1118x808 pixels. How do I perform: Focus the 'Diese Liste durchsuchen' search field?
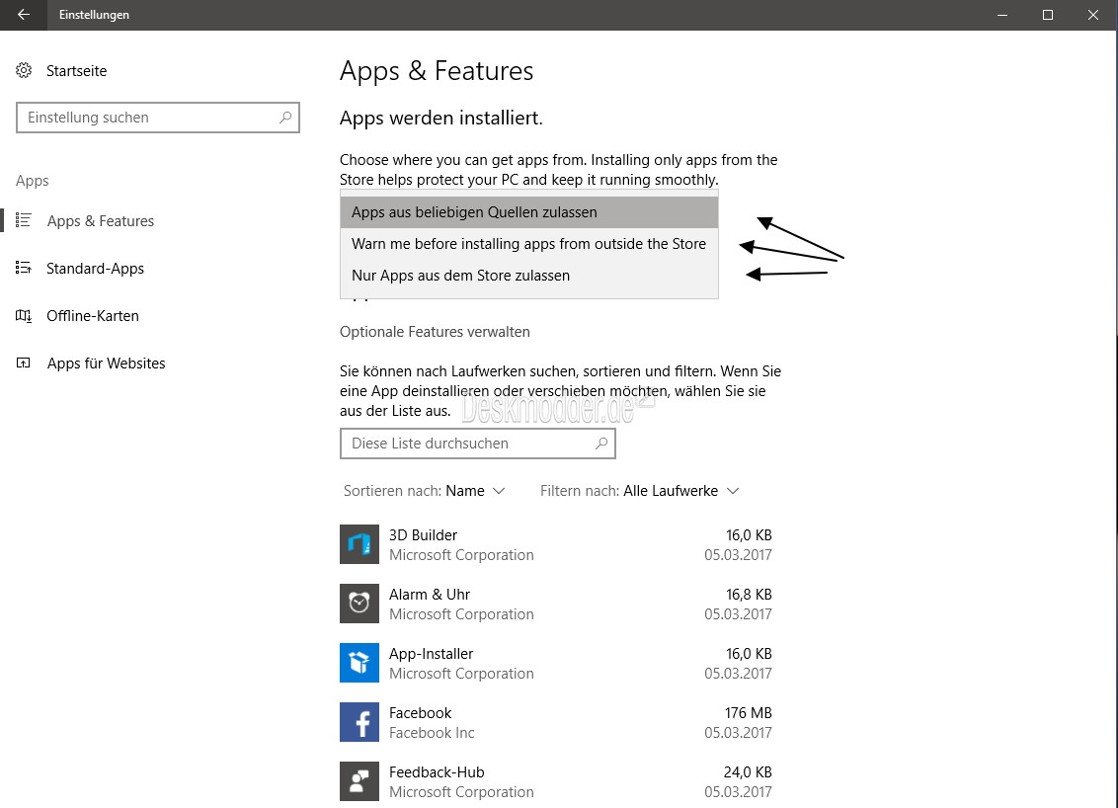click(478, 444)
